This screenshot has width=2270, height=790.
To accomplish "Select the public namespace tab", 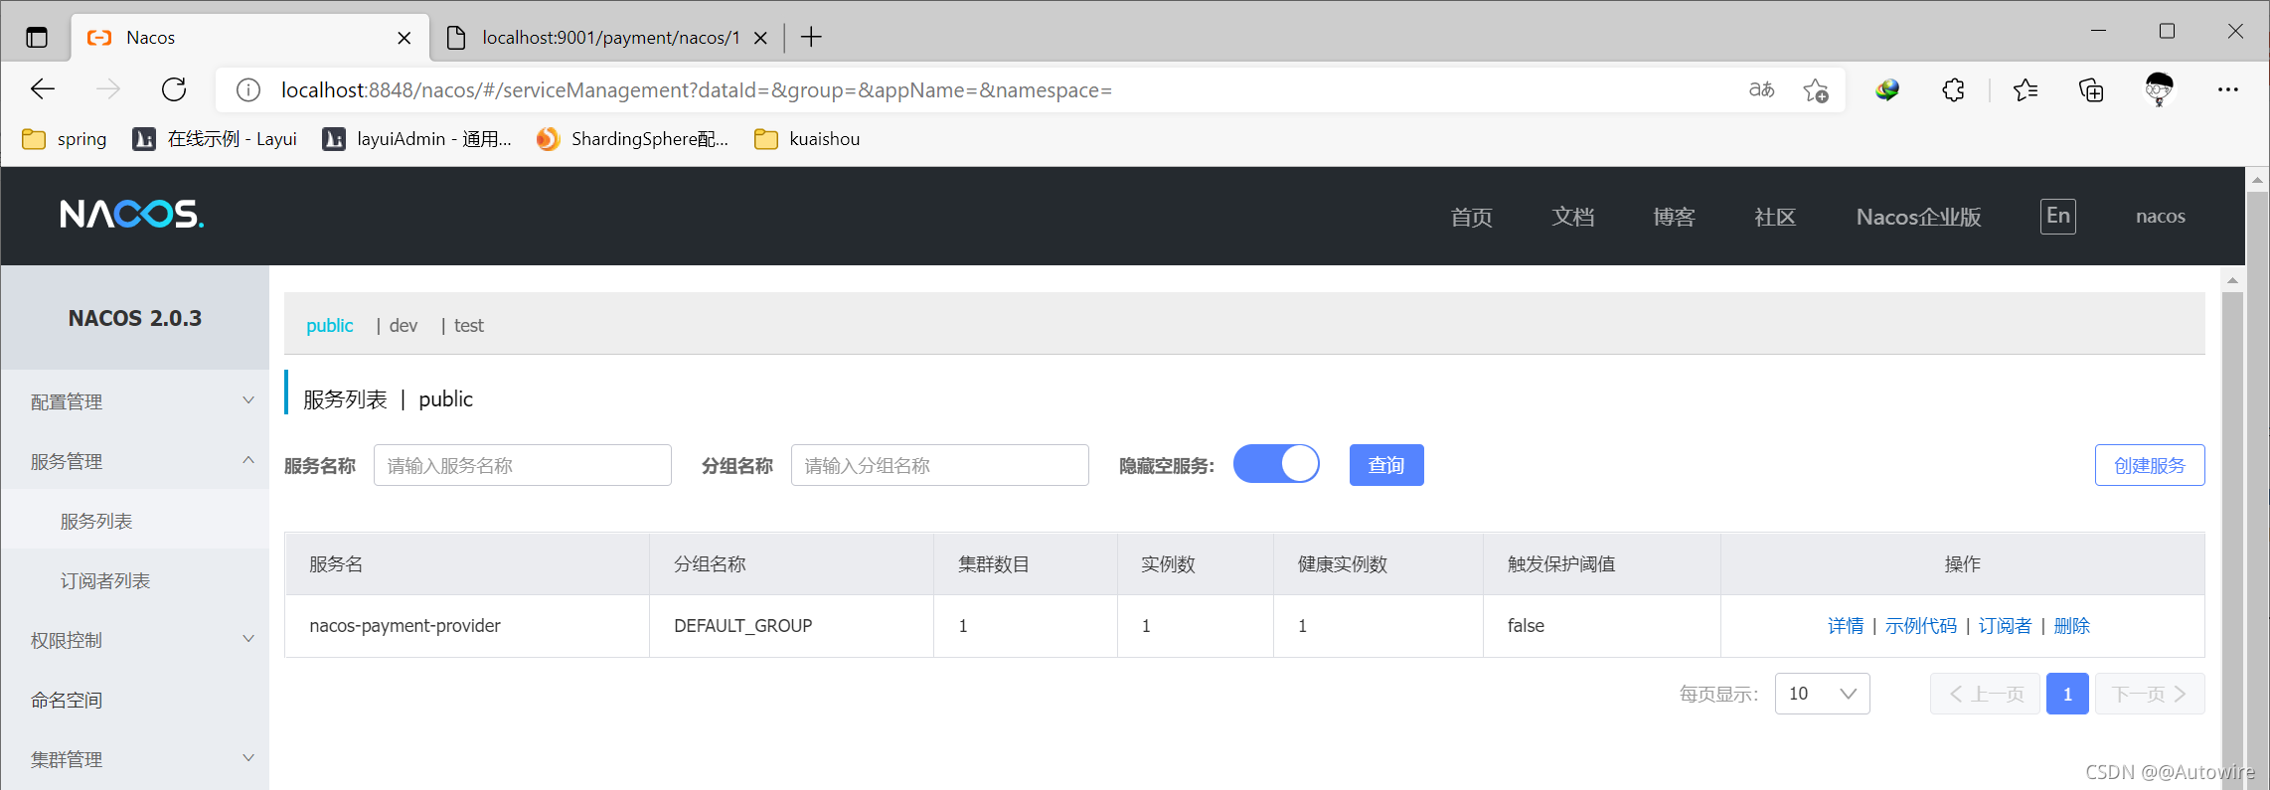I will coord(329,325).
